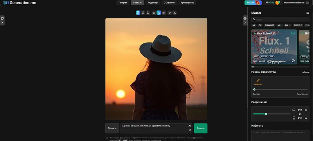The width and height of the screenshot is (313, 141).
Task: Adjust the resolution slider
Action: pyautogui.click(x=272, y=114)
